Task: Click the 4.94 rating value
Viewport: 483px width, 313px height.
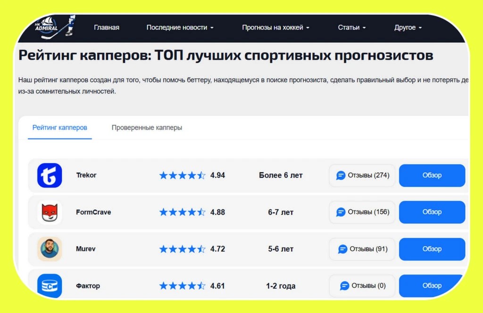Action: pyautogui.click(x=218, y=175)
